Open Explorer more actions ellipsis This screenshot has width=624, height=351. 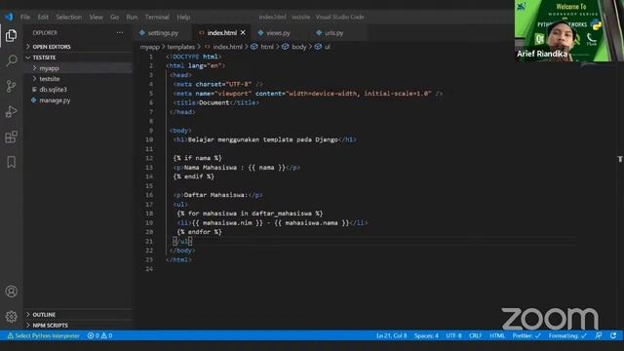tap(120, 32)
